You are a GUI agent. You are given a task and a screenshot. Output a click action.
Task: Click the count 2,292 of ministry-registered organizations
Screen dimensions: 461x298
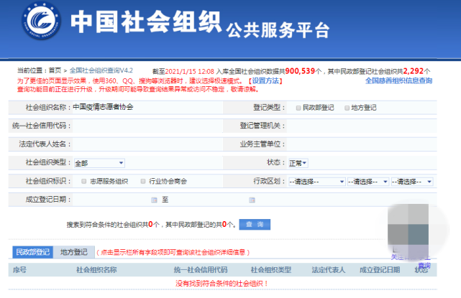click(414, 71)
